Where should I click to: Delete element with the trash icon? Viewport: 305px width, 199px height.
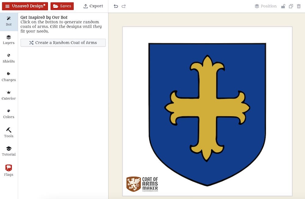click(298, 6)
